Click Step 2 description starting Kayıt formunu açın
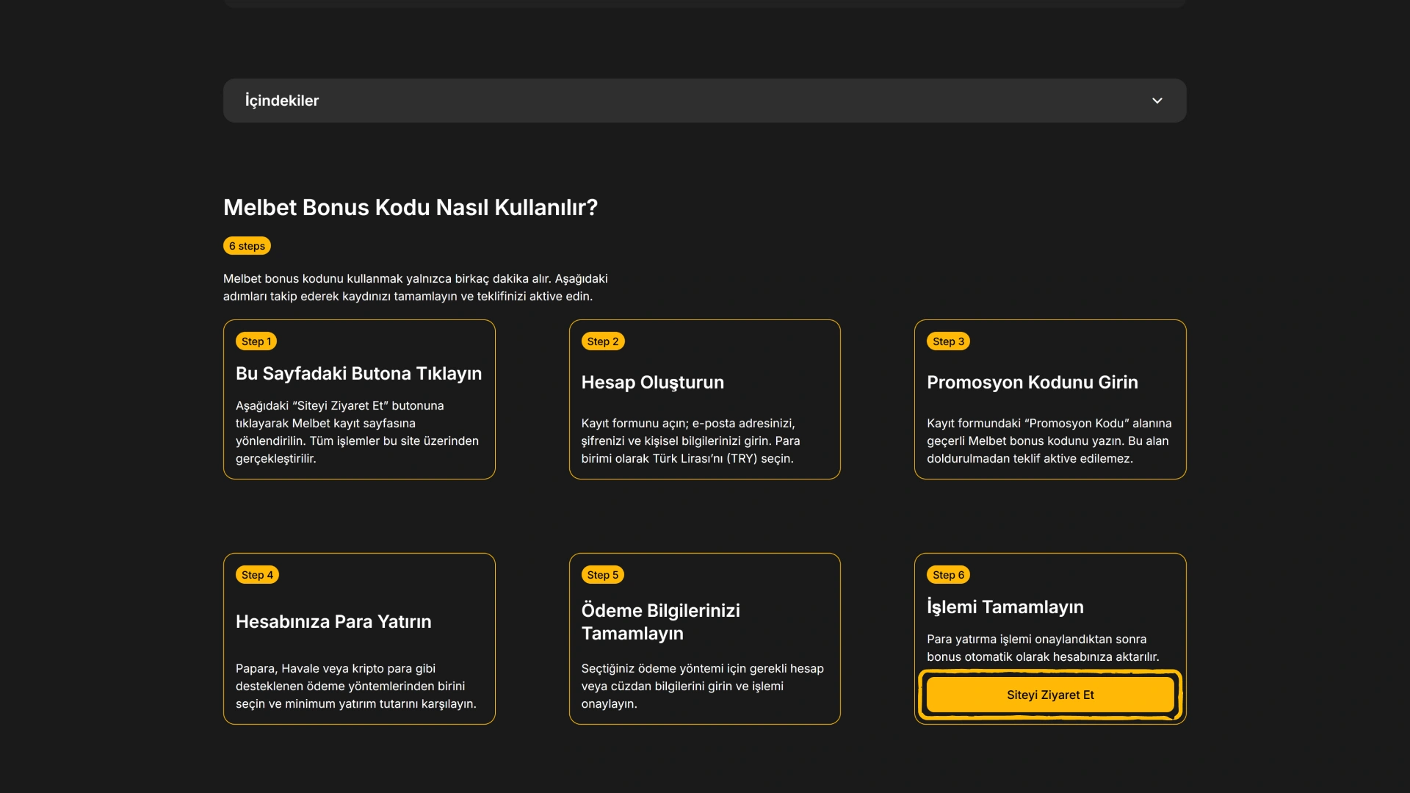The height and width of the screenshot is (793, 1410). click(x=690, y=441)
